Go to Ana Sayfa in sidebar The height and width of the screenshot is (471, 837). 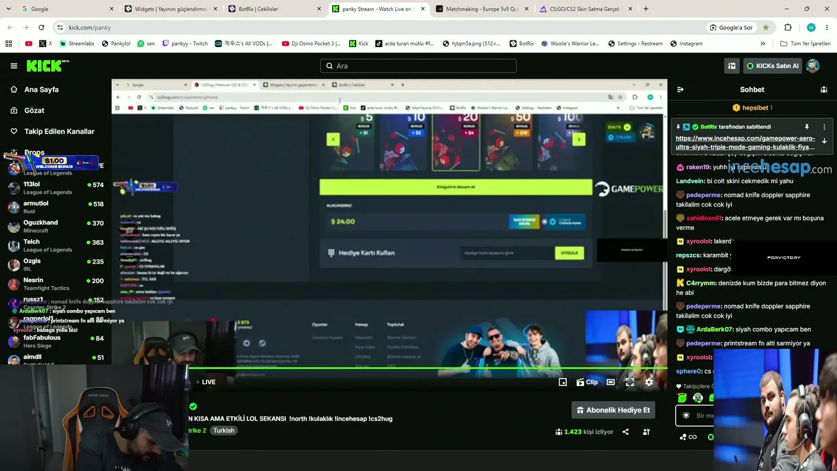[41, 90]
